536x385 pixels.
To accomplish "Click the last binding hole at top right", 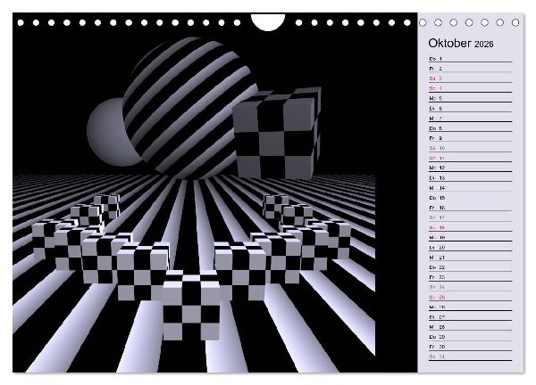I will tap(515, 22).
